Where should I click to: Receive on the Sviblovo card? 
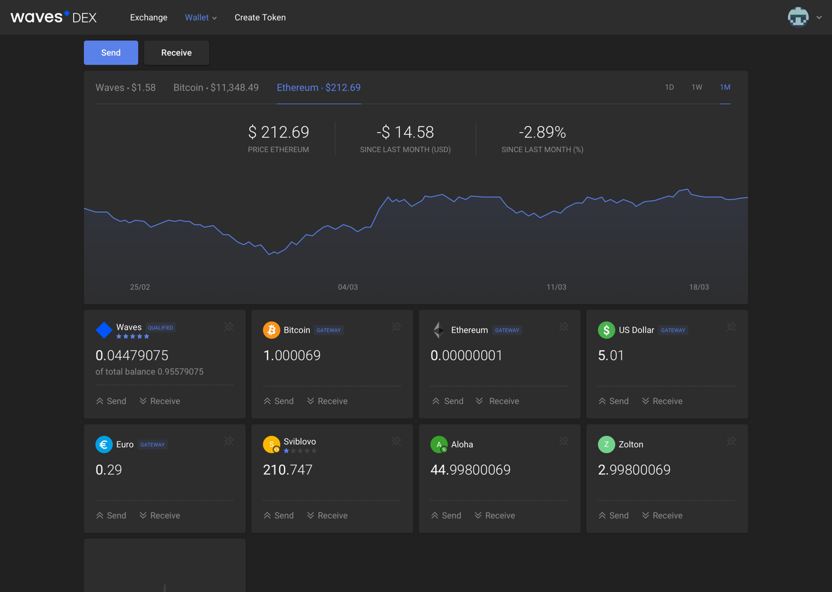coord(327,515)
